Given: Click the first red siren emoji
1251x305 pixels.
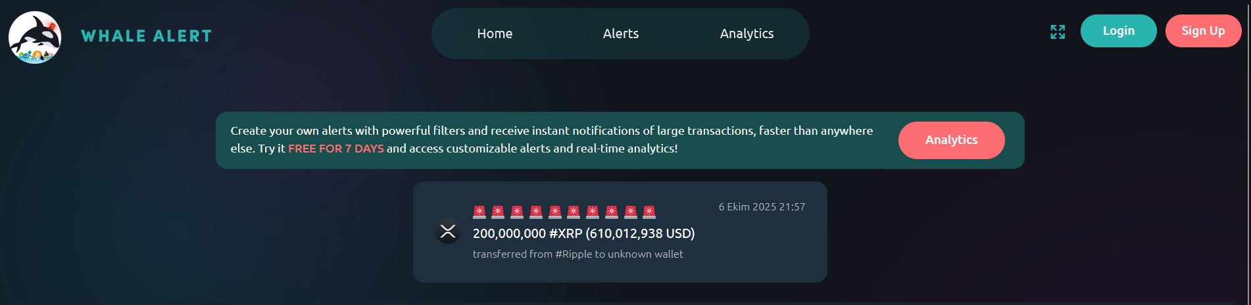Looking at the screenshot, I should pyautogui.click(x=479, y=212).
